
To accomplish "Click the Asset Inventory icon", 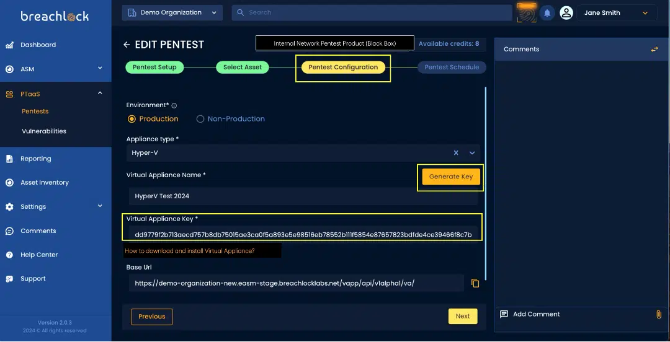I will 9,182.
